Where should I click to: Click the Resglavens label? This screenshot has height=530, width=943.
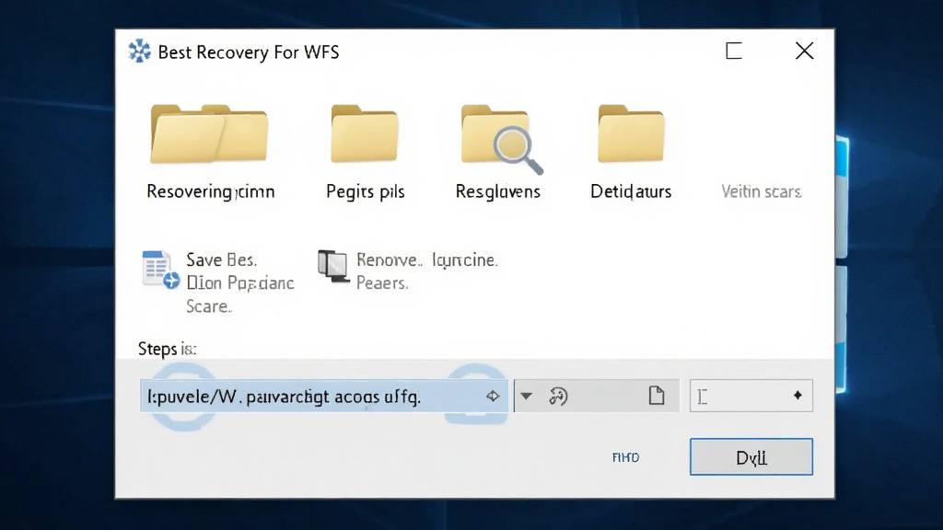[x=498, y=191]
